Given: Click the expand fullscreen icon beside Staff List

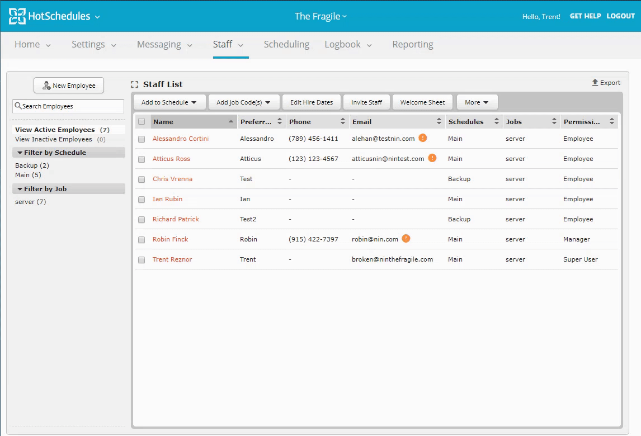Looking at the screenshot, I should click(134, 84).
